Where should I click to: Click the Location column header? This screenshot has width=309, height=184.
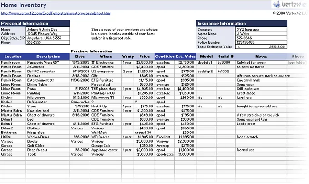click(13, 56)
